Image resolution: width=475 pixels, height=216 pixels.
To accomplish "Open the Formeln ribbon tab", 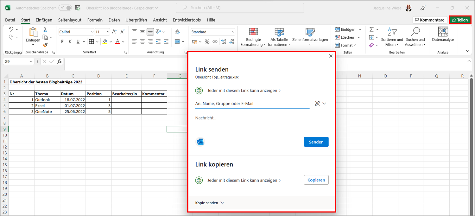I will coord(95,20).
